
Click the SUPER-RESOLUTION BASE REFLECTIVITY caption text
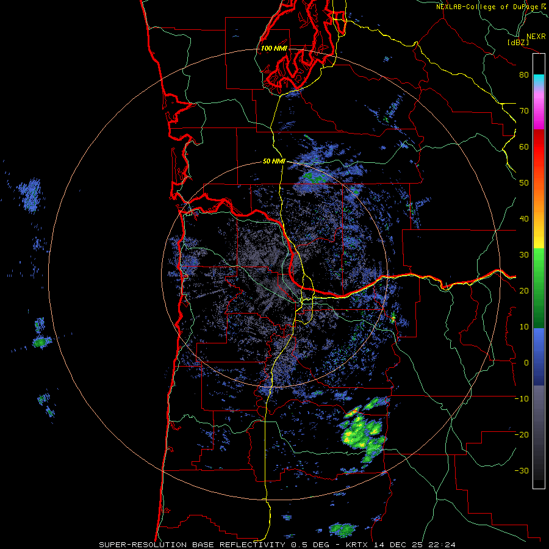(192, 545)
